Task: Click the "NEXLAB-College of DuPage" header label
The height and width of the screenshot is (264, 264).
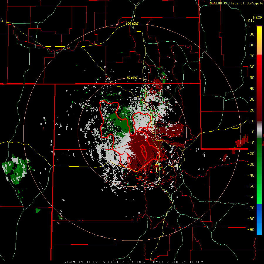Action: coord(235,3)
